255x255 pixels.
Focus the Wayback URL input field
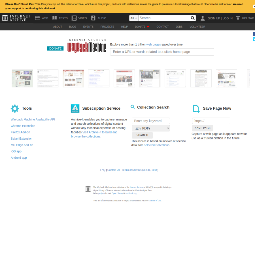click(162, 52)
